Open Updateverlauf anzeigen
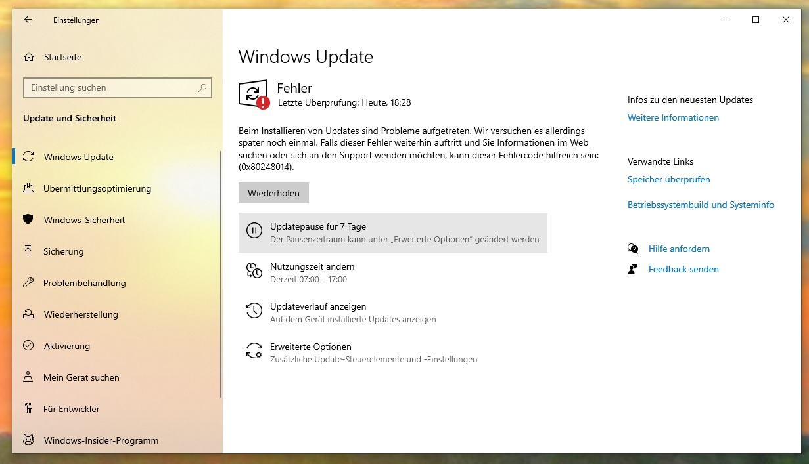 pos(393,312)
